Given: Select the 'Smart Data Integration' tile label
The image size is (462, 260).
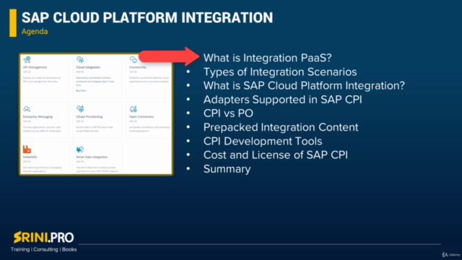Looking at the screenshot, I should [x=92, y=157].
